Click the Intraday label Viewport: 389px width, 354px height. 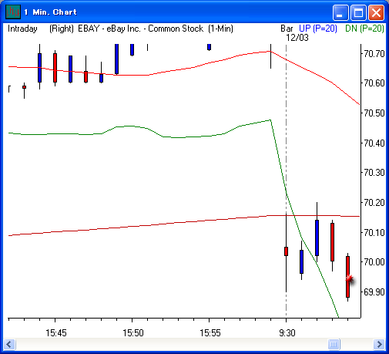[22, 29]
